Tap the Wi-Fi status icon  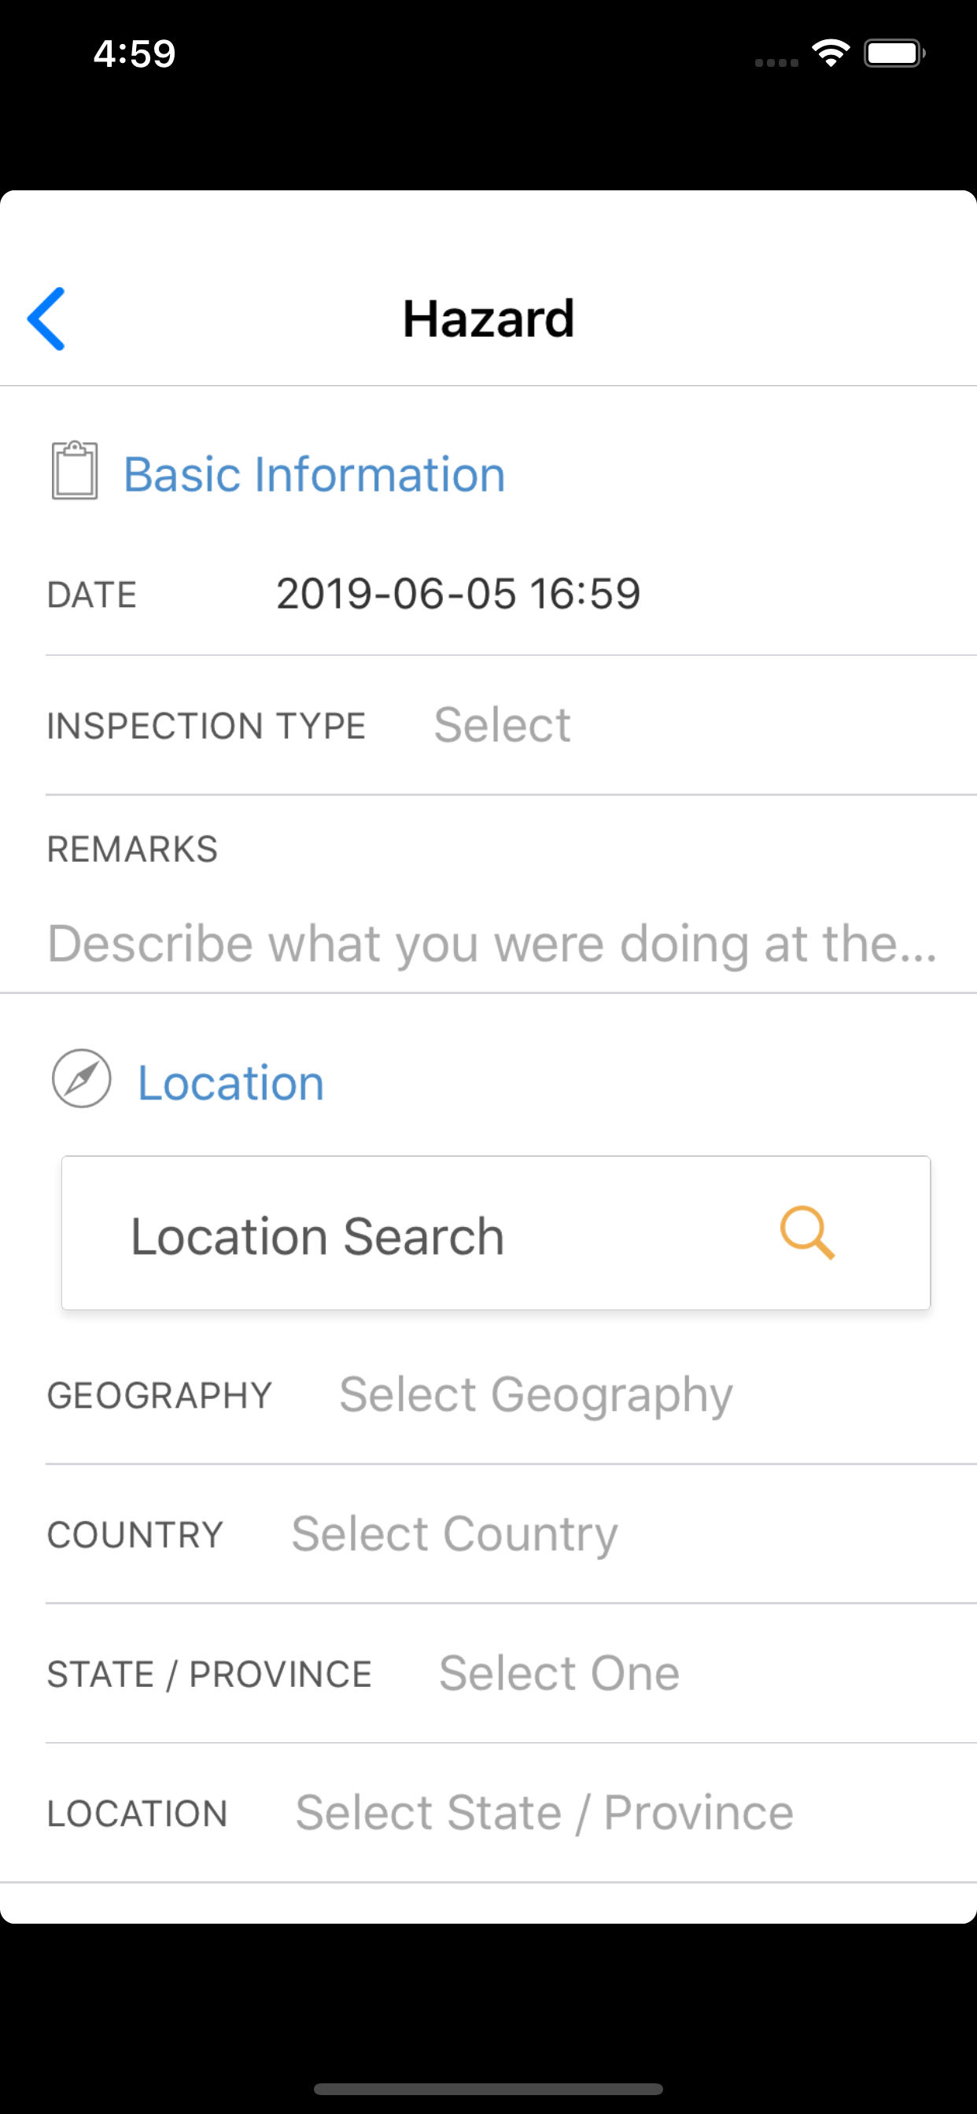tap(831, 53)
